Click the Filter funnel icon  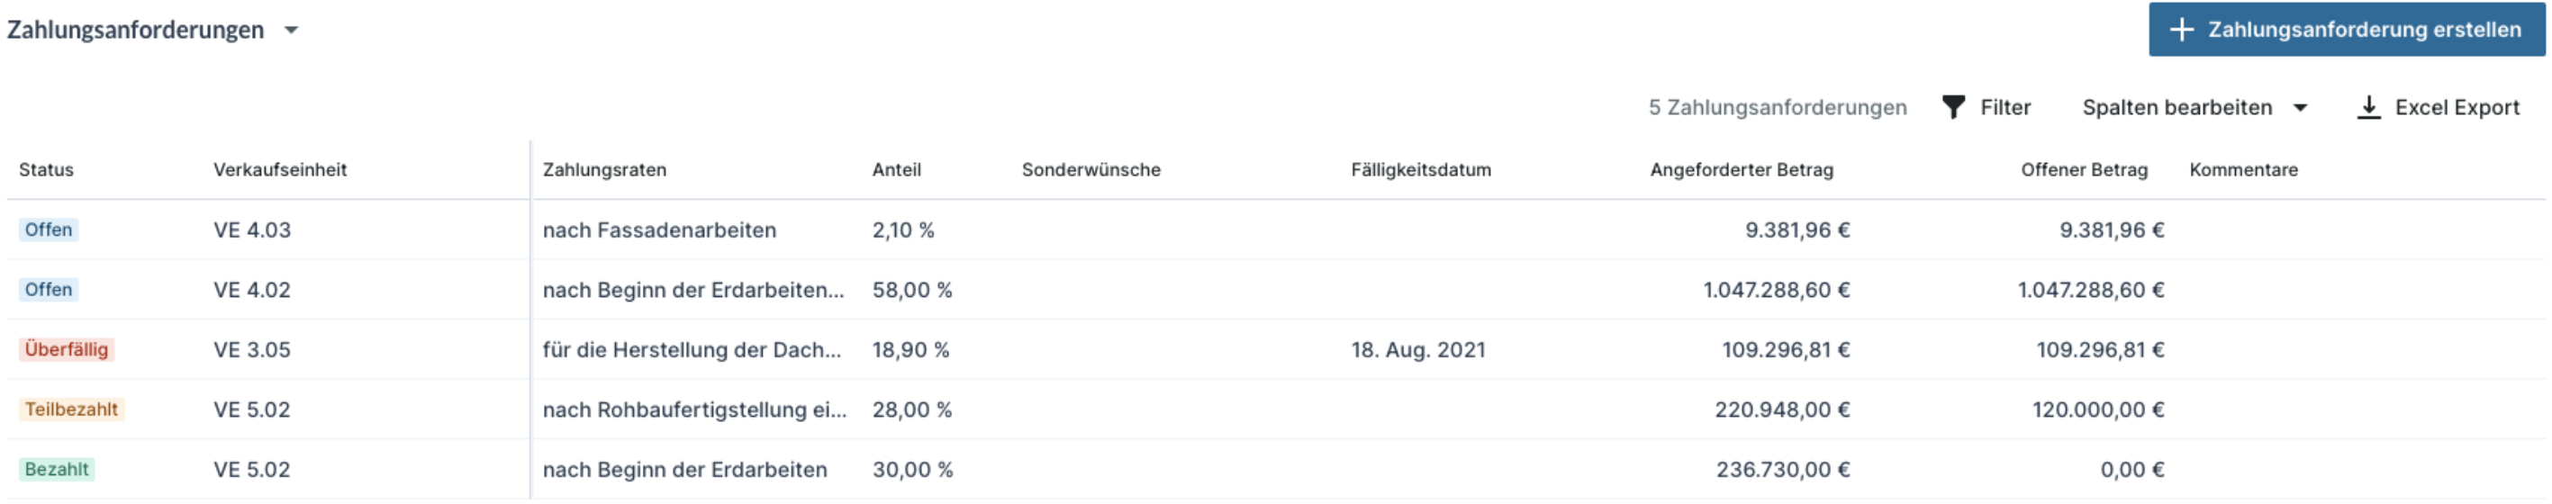point(1952,107)
